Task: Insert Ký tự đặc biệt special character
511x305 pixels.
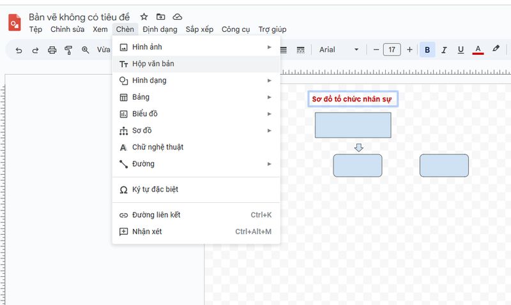Action: [196, 190]
